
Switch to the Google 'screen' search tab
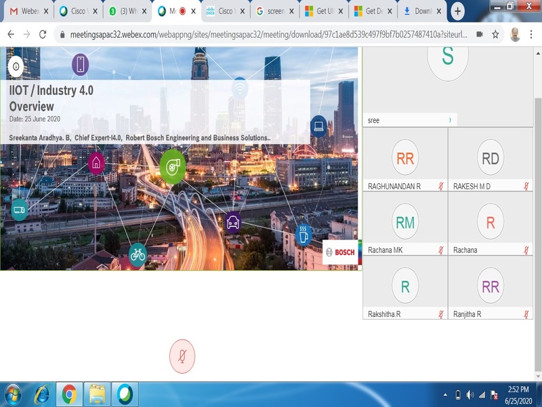click(x=274, y=12)
